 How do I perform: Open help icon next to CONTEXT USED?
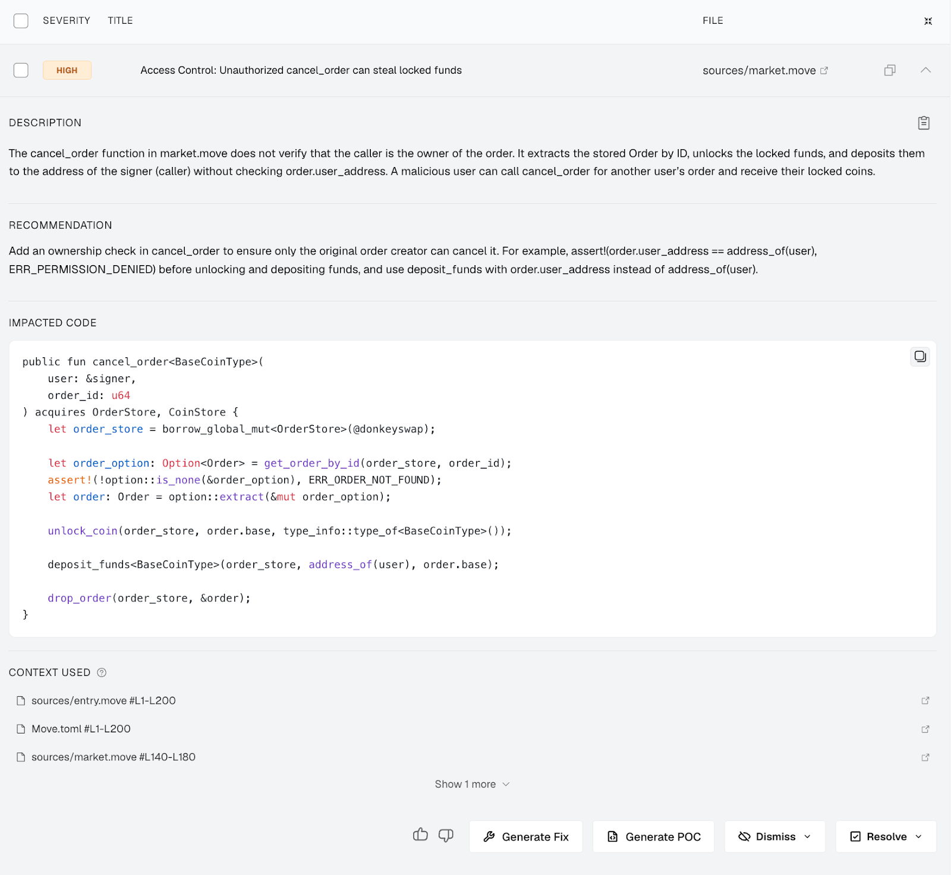[x=102, y=672]
